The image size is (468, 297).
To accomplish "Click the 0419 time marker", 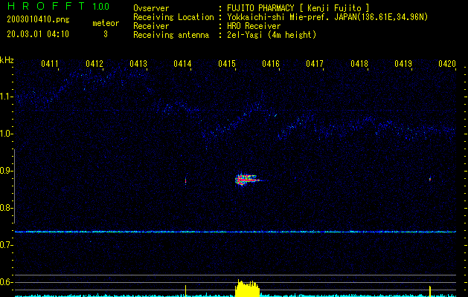I will 403,64.
